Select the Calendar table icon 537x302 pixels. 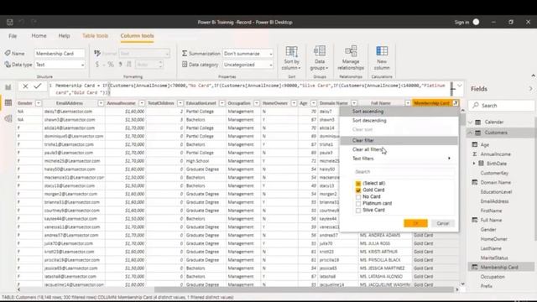click(478, 122)
